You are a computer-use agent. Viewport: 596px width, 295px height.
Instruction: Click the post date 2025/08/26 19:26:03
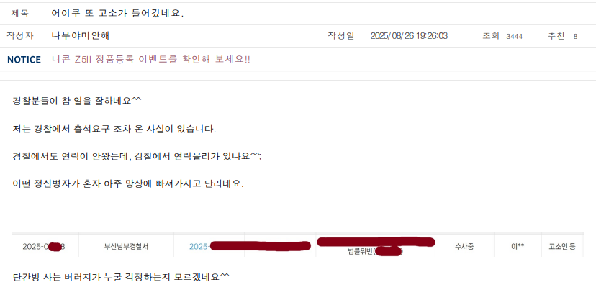coord(409,36)
